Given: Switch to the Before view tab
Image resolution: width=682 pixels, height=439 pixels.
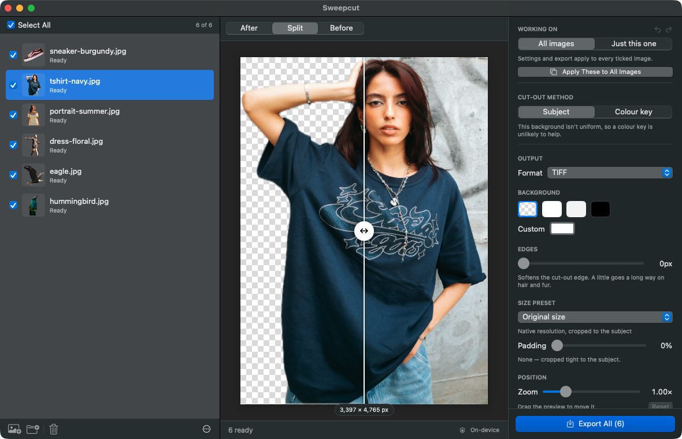Looking at the screenshot, I should click(x=342, y=28).
